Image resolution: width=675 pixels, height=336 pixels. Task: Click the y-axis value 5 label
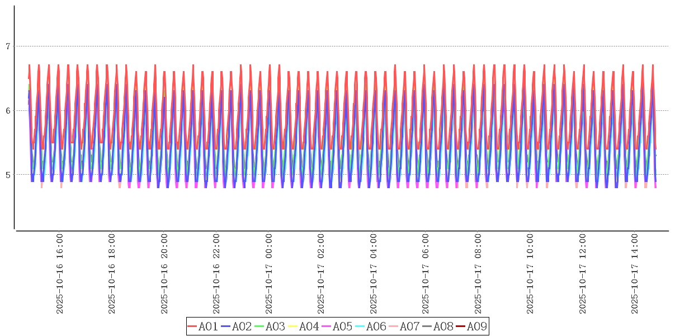click(x=8, y=175)
